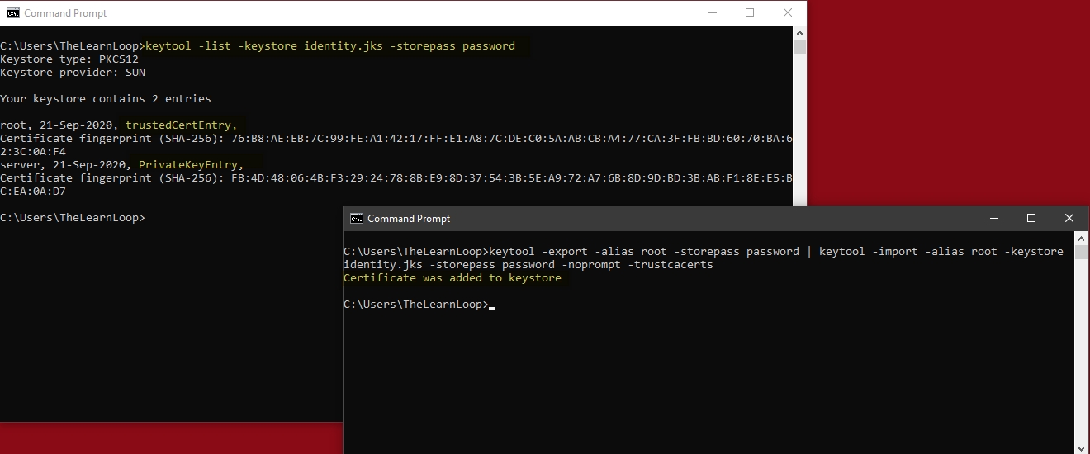
Task: Click the root certificate fingerprint line starting 76:B8
Action: (396, 138)
